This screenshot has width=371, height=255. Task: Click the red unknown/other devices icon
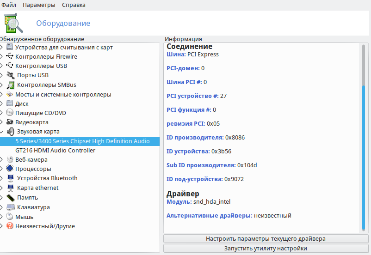coord(10,226)
